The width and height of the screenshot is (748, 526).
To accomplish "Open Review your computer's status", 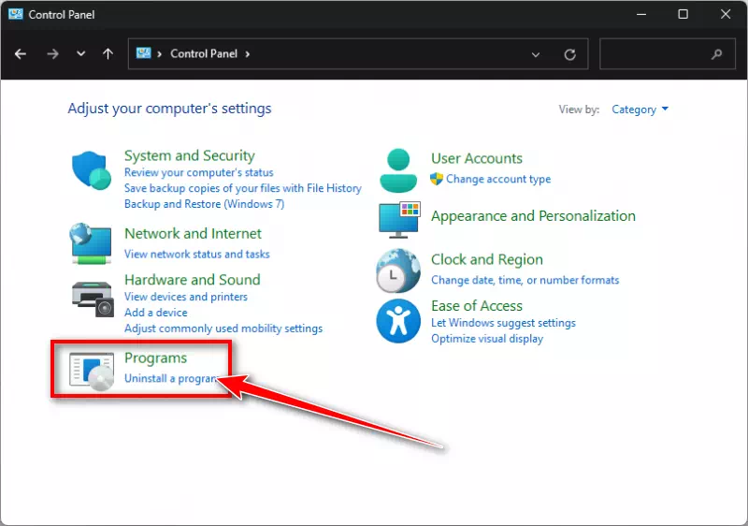I will [199, 172].
